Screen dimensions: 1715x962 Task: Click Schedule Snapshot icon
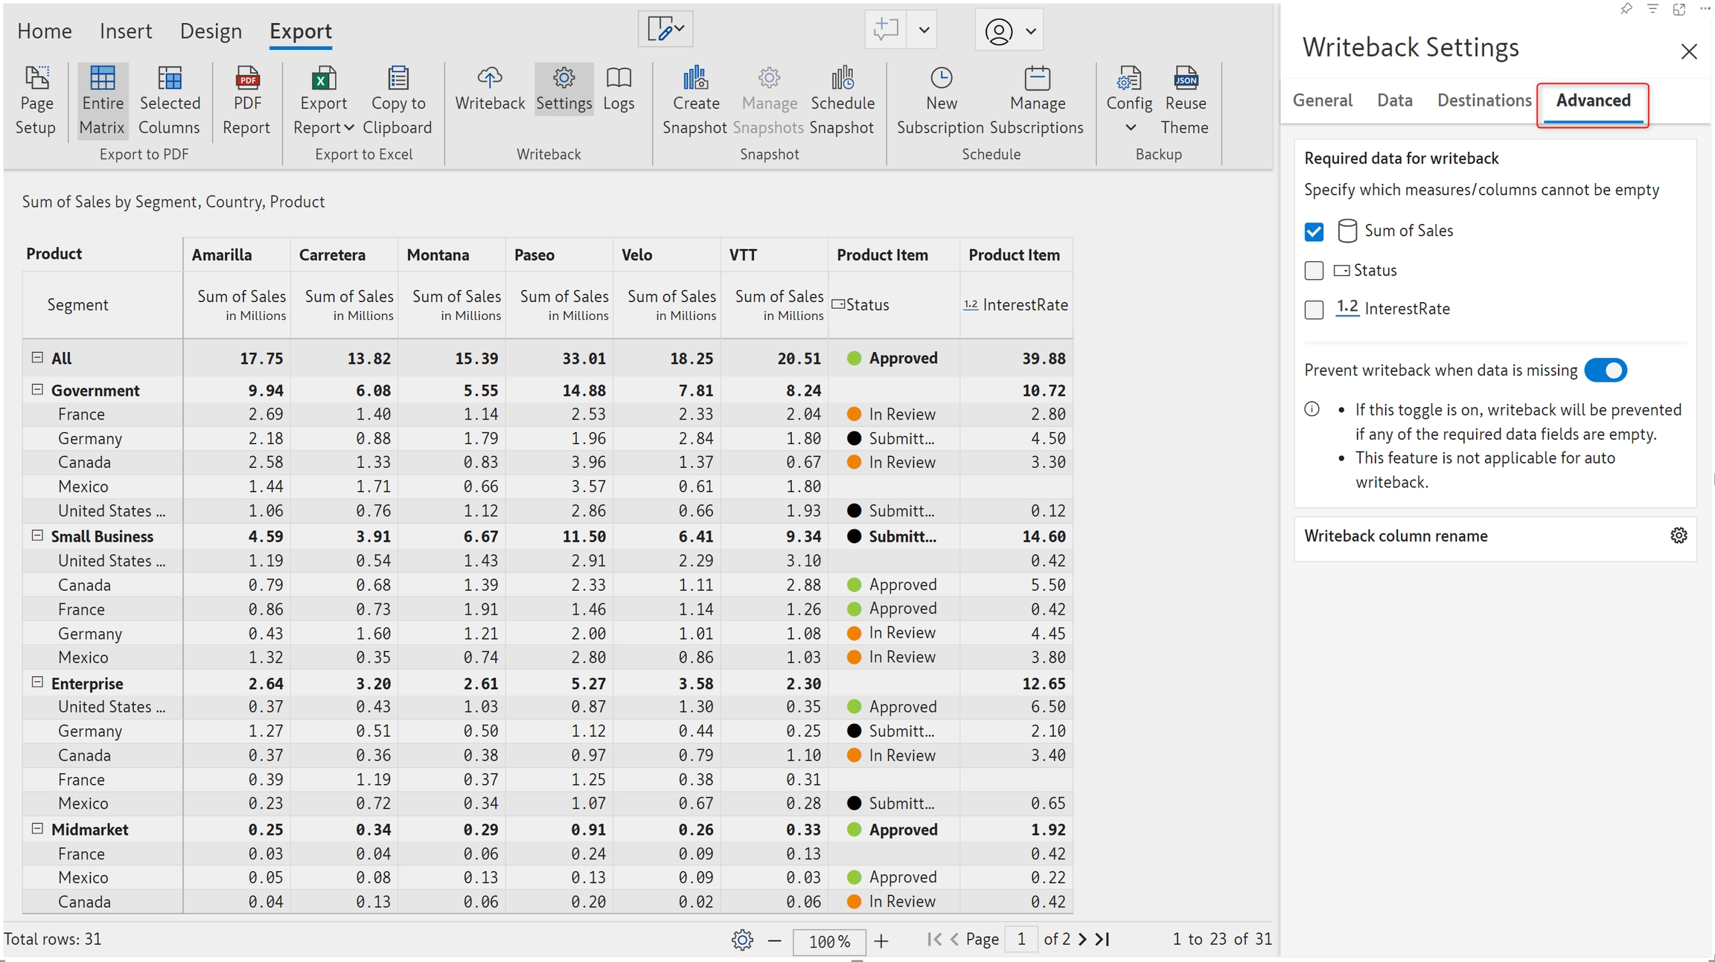coord(842,78)
